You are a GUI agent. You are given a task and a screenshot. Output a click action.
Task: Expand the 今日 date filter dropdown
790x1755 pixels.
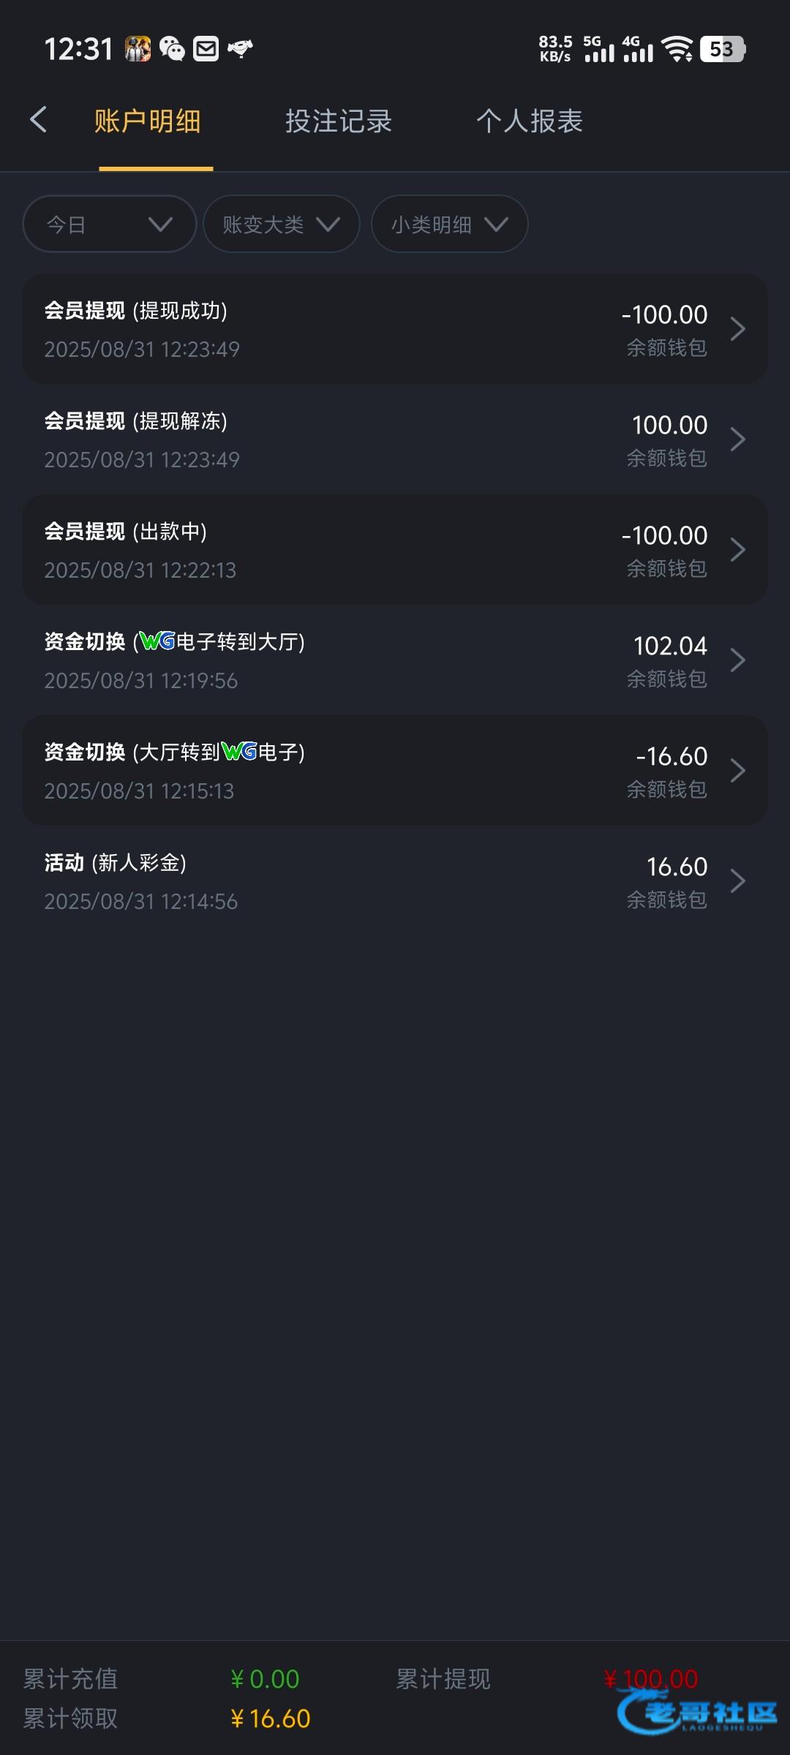pyautogui.click(x=110, y=224)
